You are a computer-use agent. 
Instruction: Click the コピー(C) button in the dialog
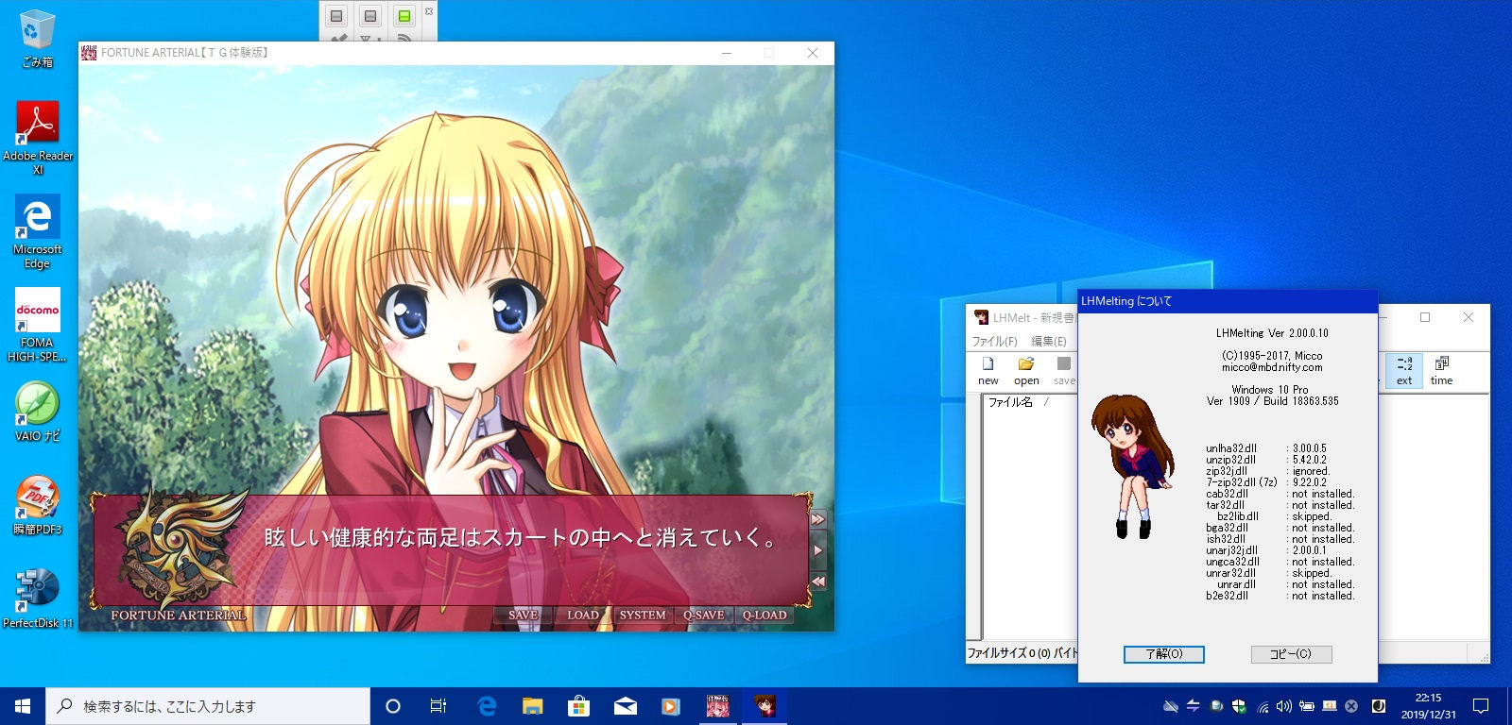[x=1291, y=654]
